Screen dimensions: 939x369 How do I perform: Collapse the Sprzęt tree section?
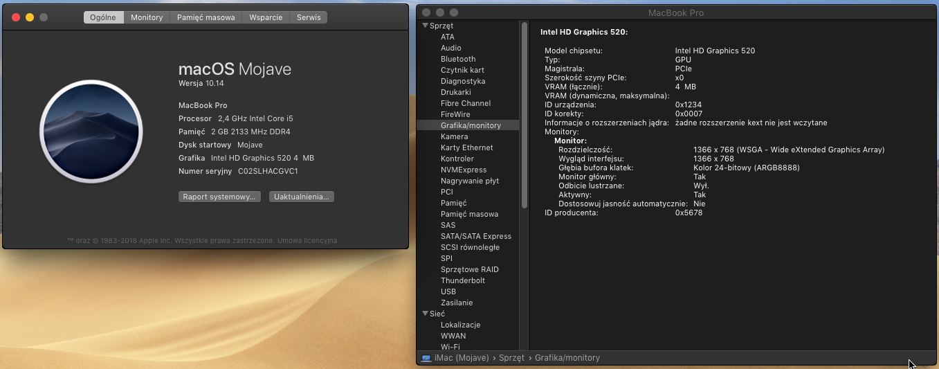425,26
